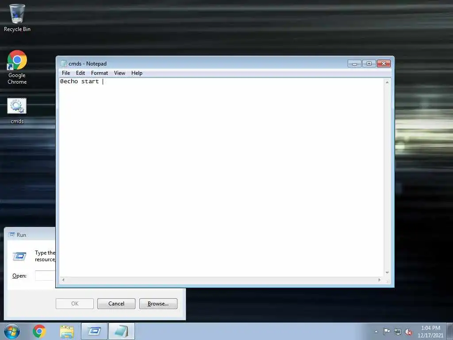453x340 pixels.
Task: Click the Show desktop strip
Action: tap(450, 331)
